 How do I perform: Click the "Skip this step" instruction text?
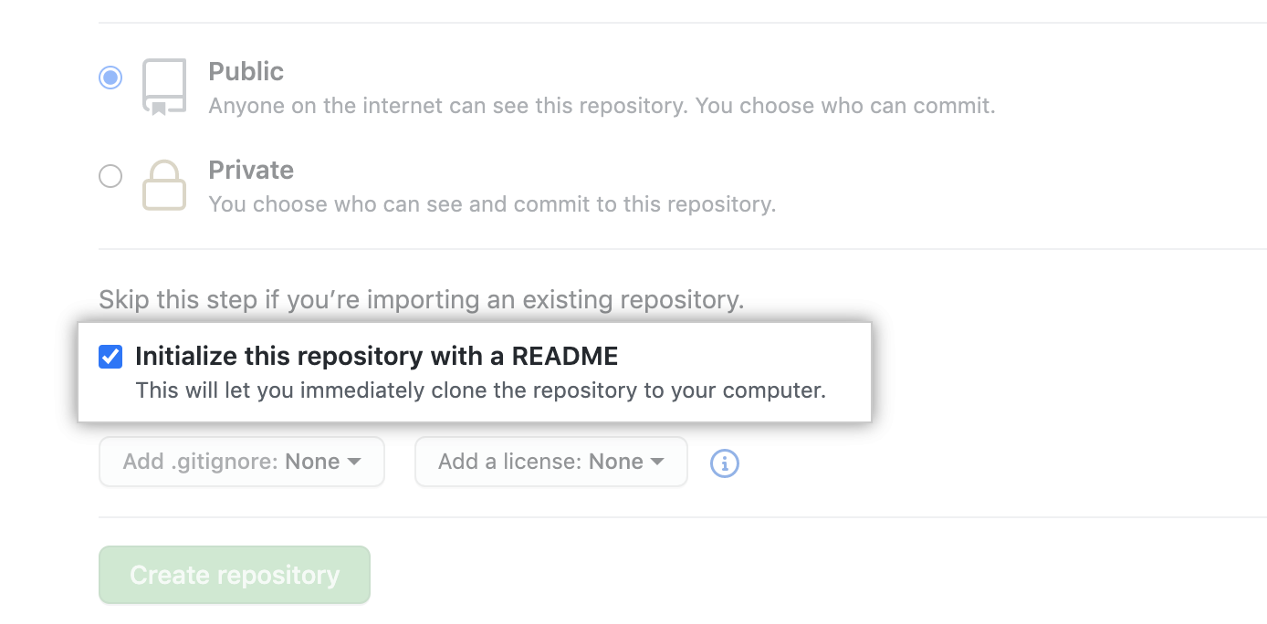click(x=421, y=299)
